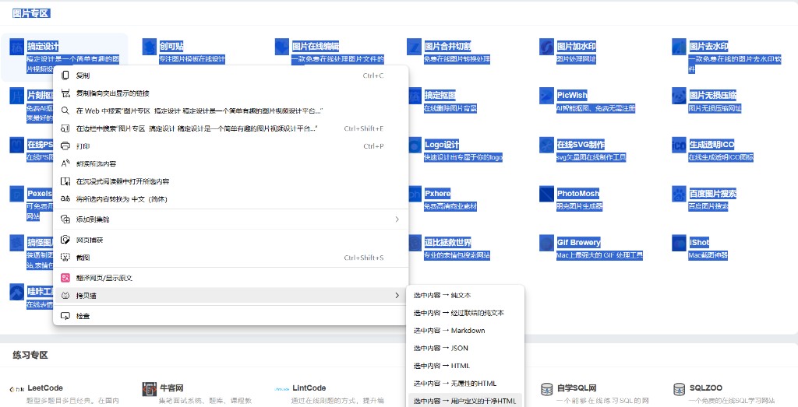Click the Gif Brewery site icon

click(546, 243)
